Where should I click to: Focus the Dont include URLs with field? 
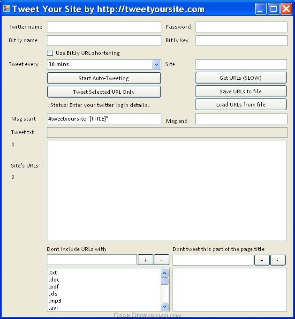92,260
